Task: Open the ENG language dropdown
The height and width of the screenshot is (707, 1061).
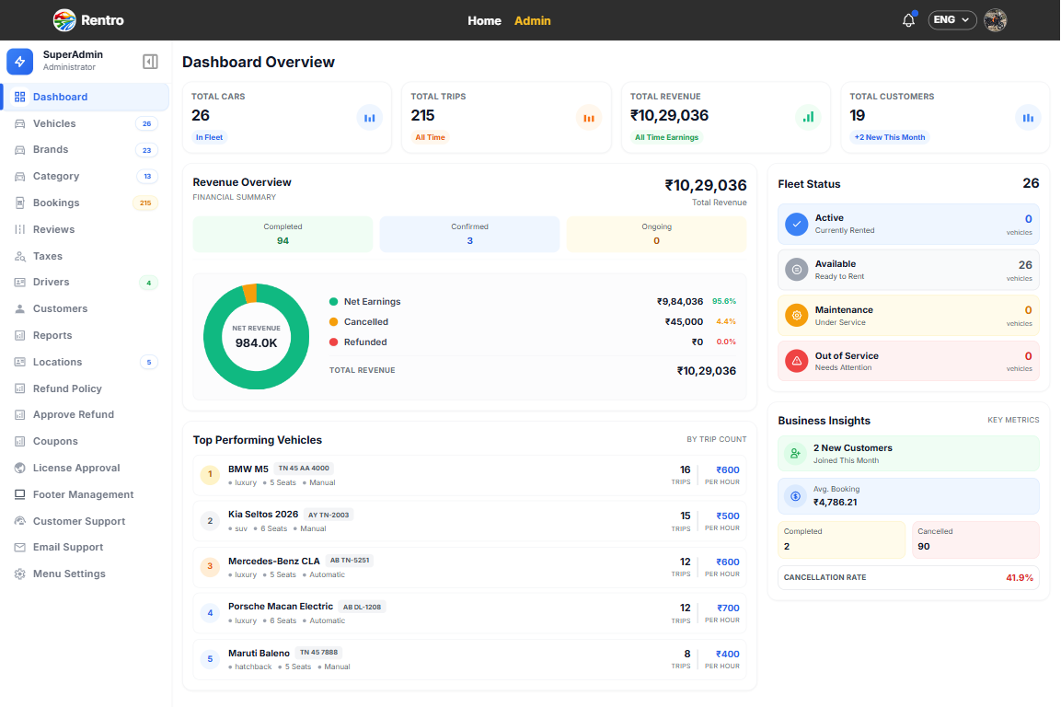Action: [x=951, y=20]
